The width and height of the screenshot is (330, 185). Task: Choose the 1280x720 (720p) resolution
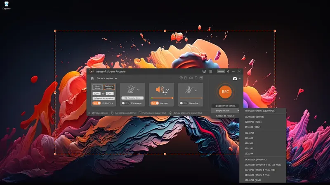(263, 122)
